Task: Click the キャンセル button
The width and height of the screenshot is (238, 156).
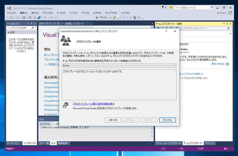Action: pos(168,120)
